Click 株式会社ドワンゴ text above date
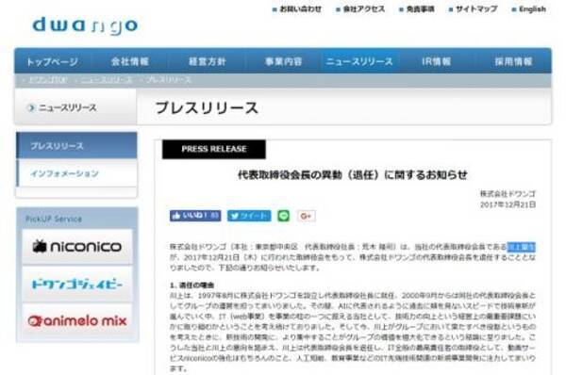Screen dimensions: 566x375 508,194
